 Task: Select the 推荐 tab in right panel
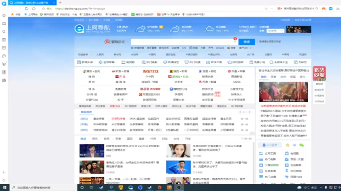point(264,77)
